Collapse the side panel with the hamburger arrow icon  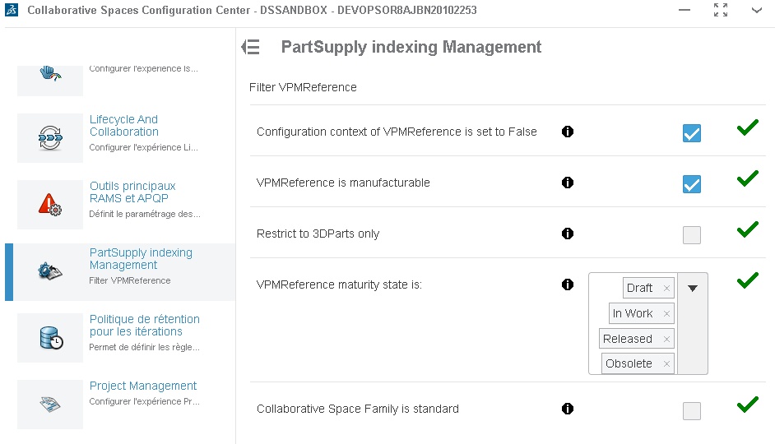coord(251,47)
